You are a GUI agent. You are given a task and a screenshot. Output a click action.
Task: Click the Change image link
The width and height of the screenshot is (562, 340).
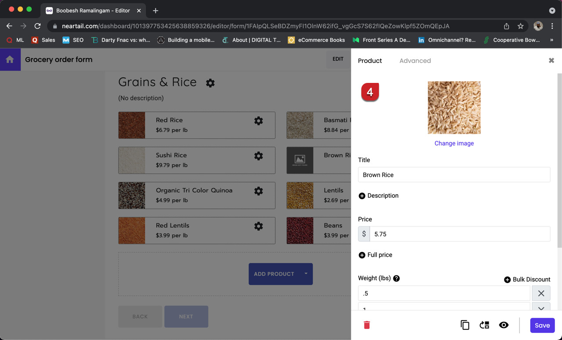(x=454, y=143)
